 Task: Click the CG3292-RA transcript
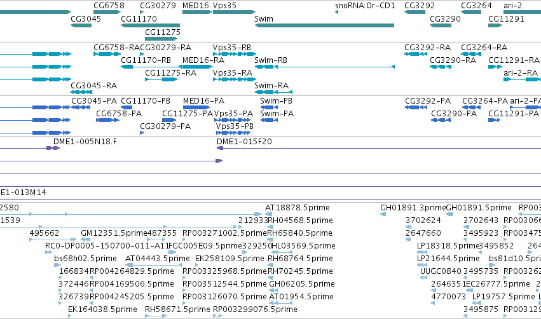tap(416, 54)
